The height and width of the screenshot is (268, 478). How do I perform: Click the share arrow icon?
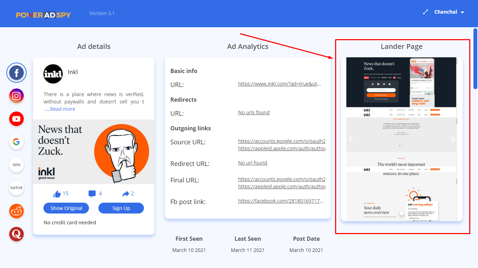click(x=125, y=194)
